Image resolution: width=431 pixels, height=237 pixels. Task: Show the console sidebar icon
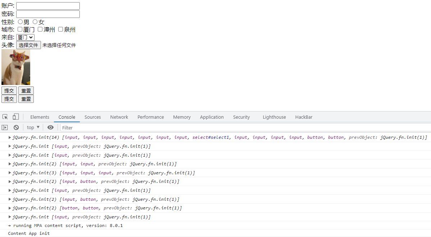(x=5, y=127)
